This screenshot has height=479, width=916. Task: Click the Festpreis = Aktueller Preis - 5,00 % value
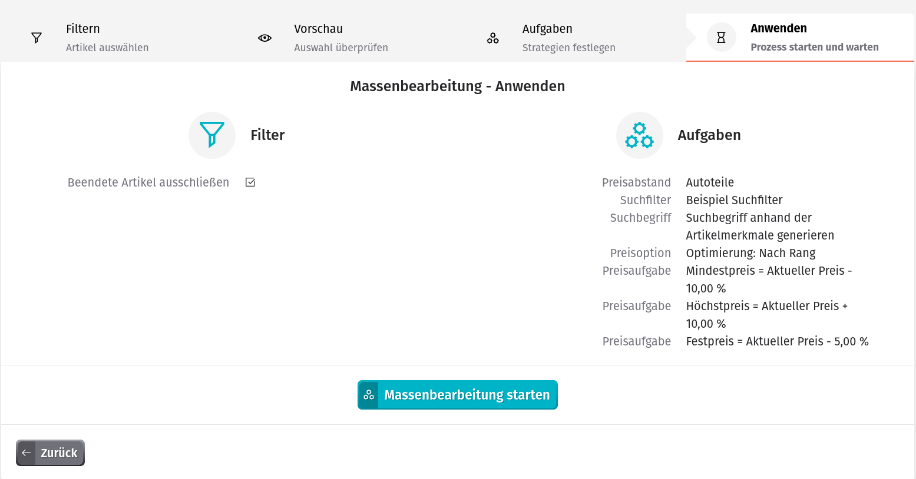pos(777,341)
